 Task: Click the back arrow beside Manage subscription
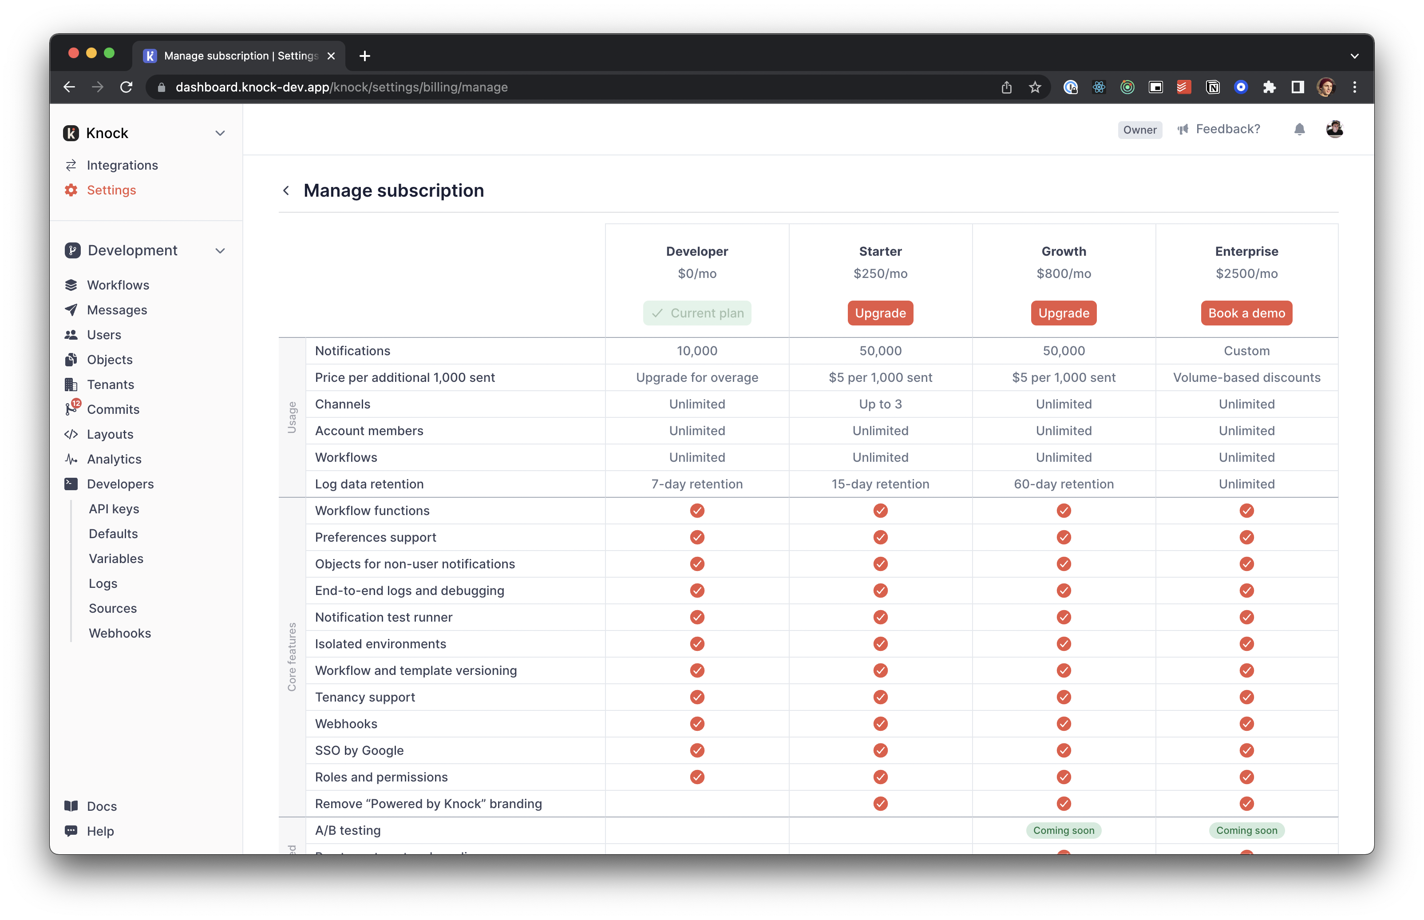[x=287, y=190]
